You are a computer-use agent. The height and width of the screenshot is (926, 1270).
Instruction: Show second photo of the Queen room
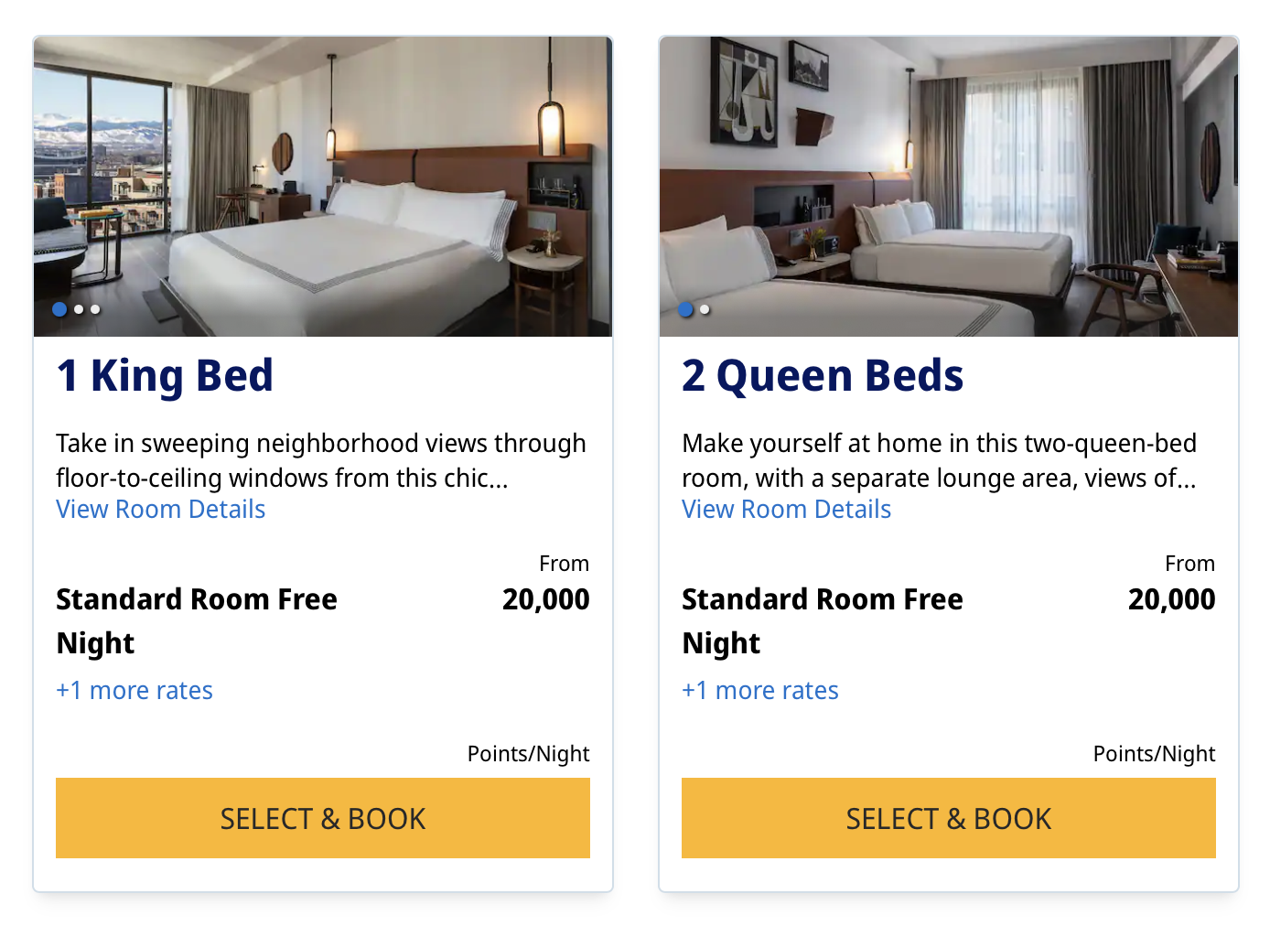pos(705,309)
